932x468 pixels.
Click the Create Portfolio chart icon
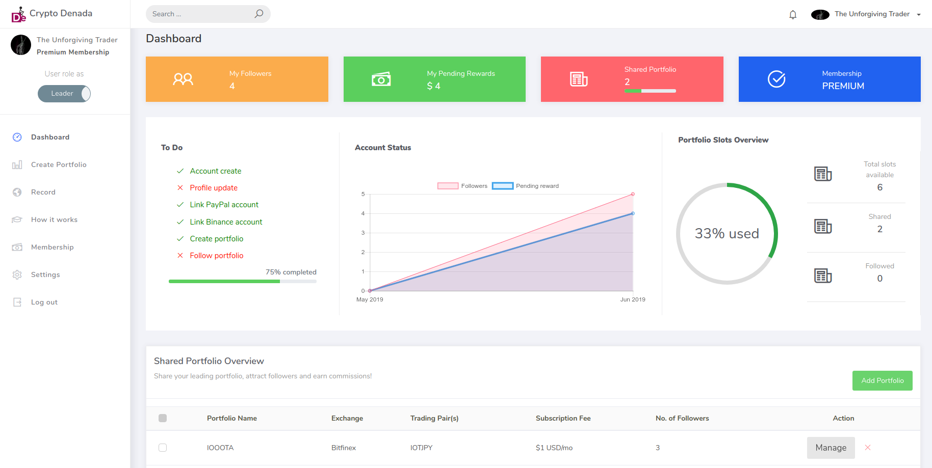coord(17,164)
